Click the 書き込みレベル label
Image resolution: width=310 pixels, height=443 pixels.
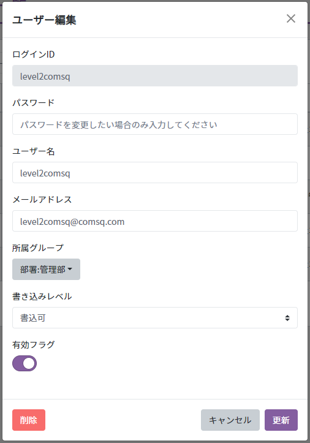click(42, 297)
